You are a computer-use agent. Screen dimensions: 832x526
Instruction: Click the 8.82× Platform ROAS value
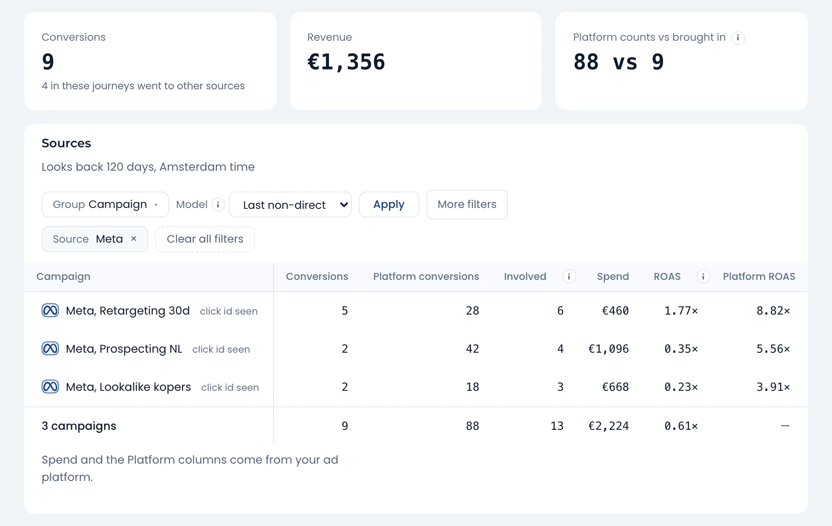773,311
